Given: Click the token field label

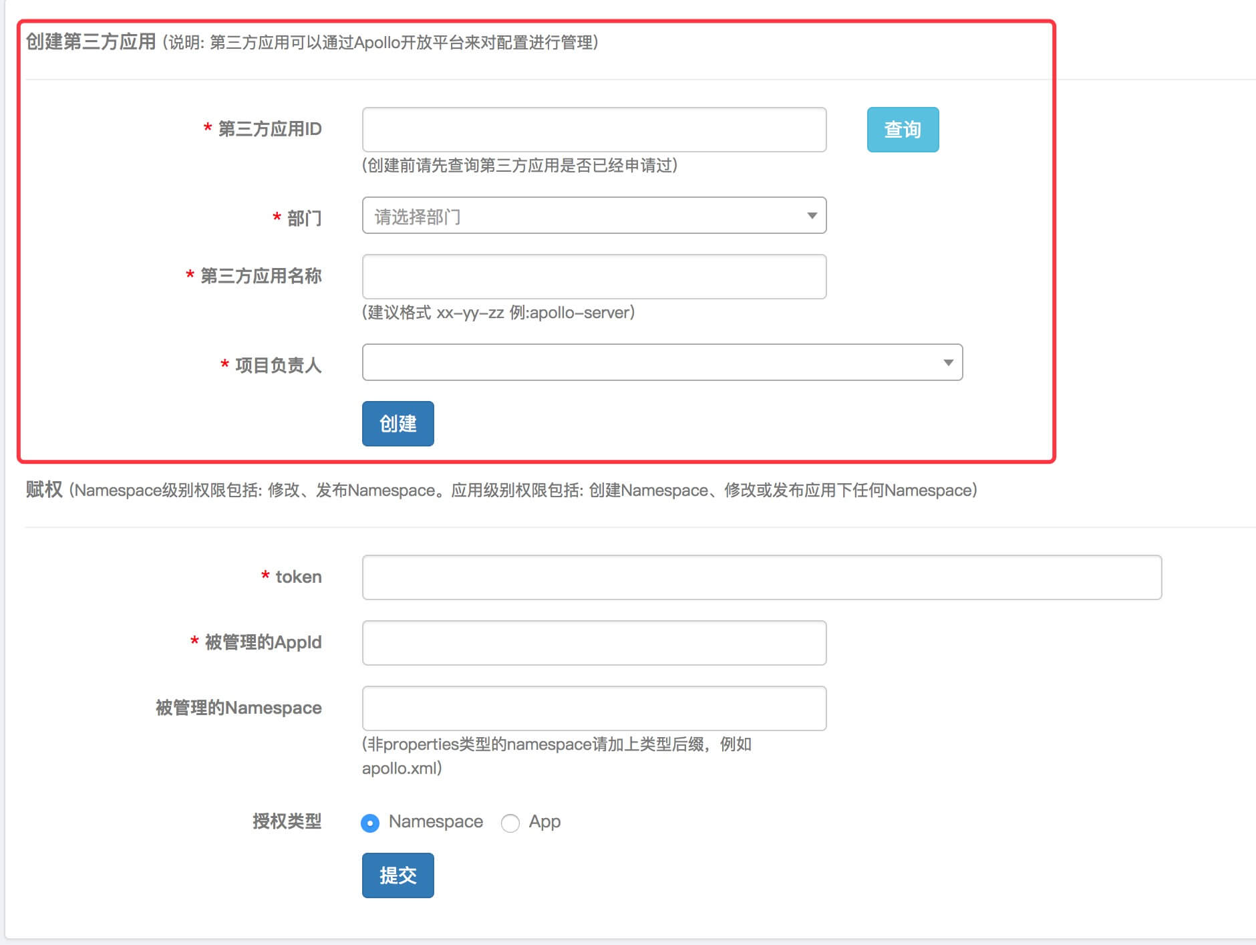Looking at the screenshot, I should (x=299, y=577).
